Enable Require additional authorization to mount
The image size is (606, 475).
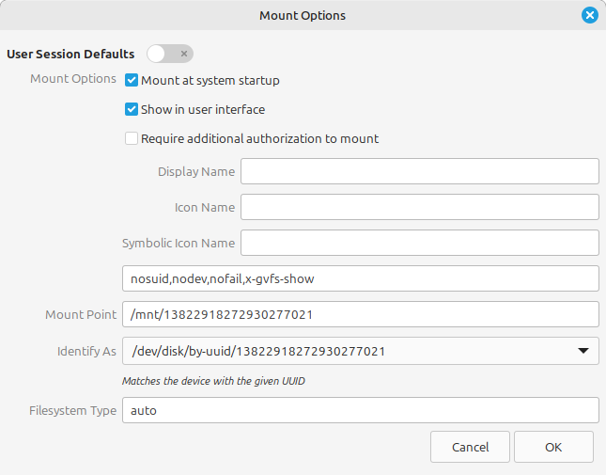132,138
